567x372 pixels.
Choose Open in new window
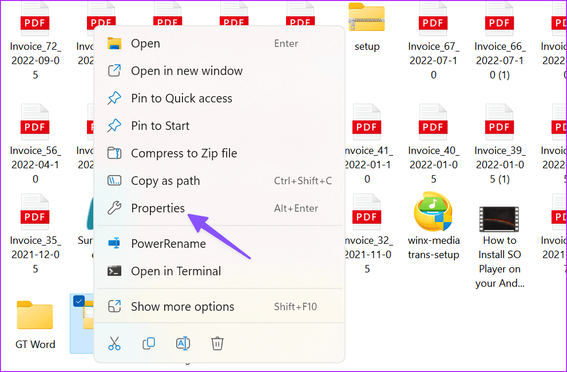click(x=187, y=70)
